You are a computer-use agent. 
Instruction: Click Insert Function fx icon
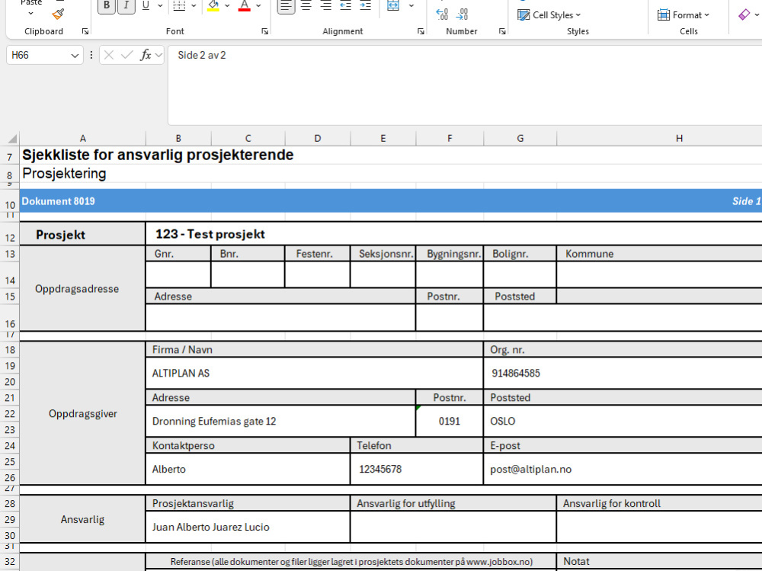pos(146,55)
